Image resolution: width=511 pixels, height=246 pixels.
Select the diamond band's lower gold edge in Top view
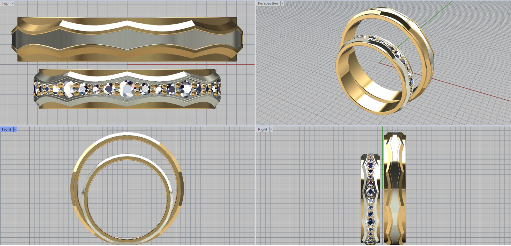pyautogui.click(x=127, y=106)
